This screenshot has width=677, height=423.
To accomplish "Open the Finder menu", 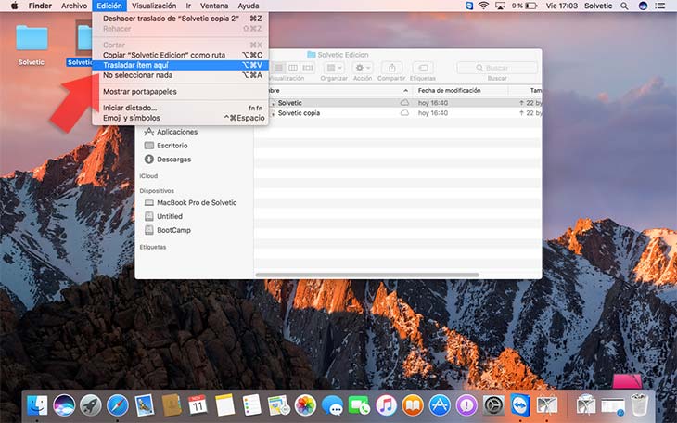I will 40,6.
